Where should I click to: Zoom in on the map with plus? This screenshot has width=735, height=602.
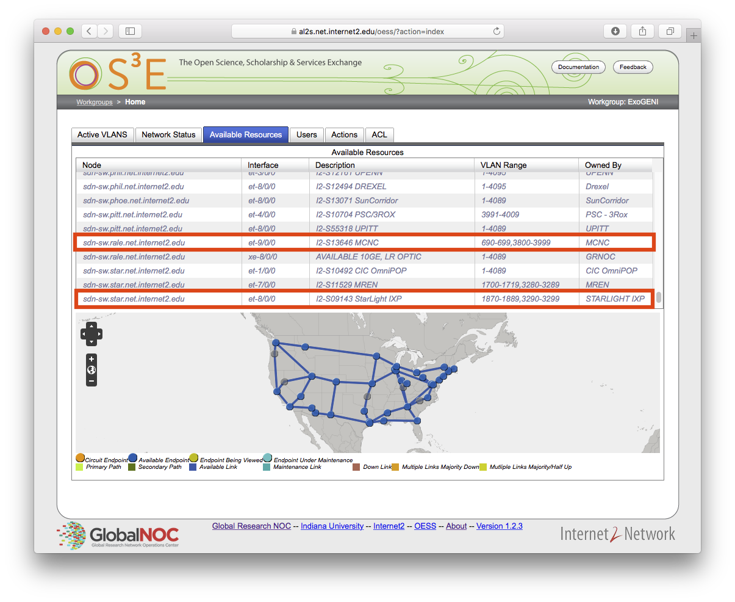[91, 359]
